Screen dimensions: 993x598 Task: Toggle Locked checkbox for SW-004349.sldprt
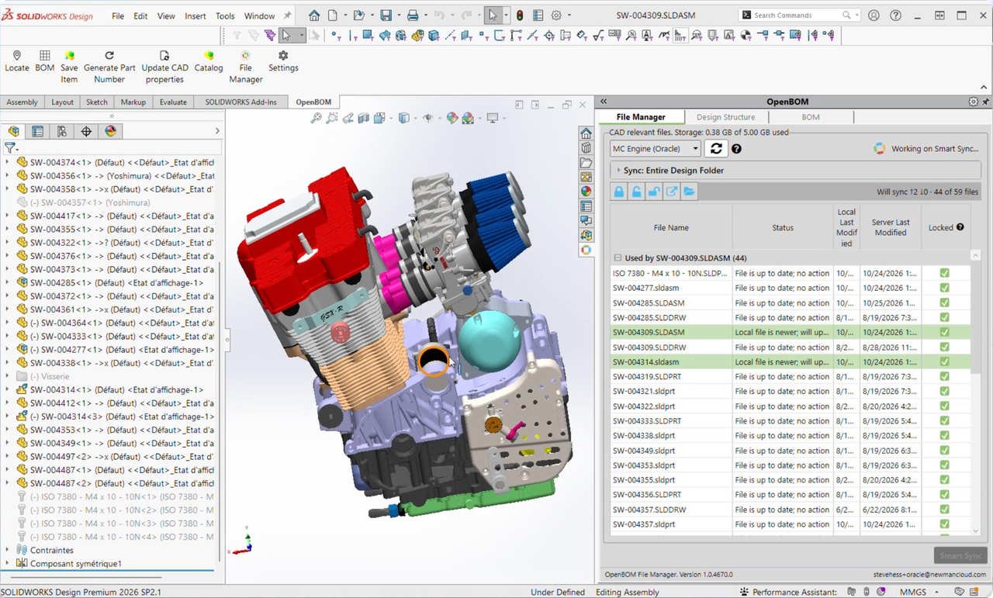944,450
